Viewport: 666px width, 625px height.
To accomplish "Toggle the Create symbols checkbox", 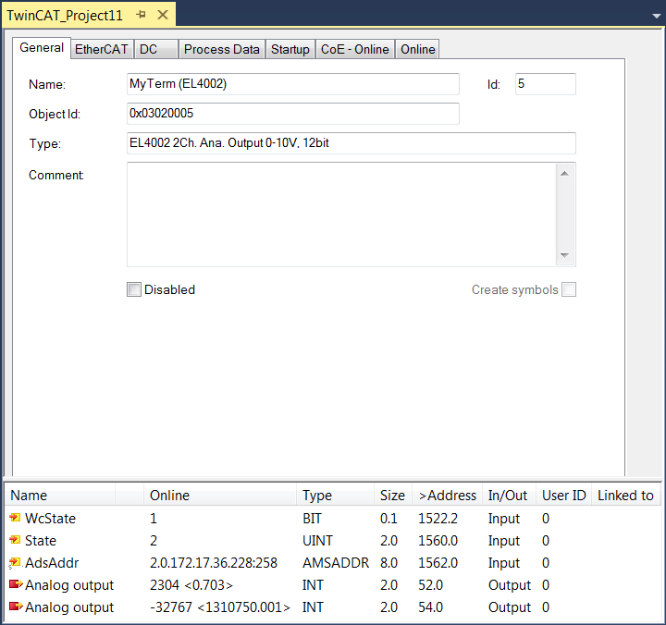I will [x=569, y=289].
